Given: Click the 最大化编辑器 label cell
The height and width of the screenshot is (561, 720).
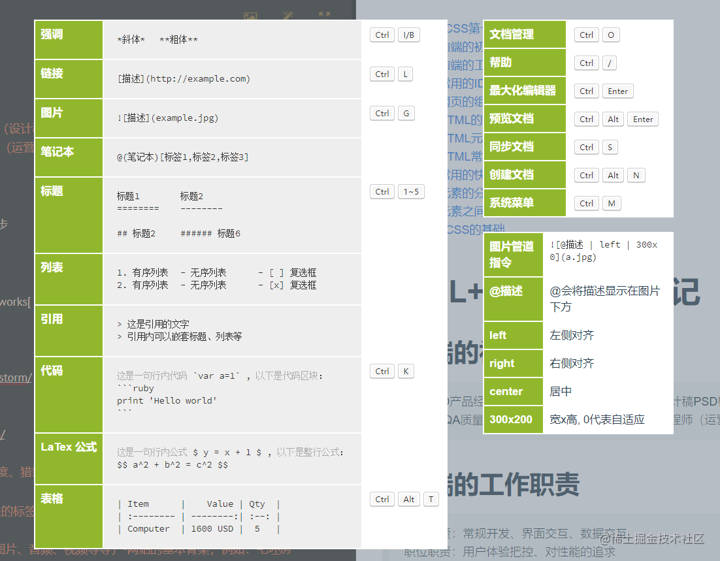Looking at the screenshot, I should pos(525,90).
